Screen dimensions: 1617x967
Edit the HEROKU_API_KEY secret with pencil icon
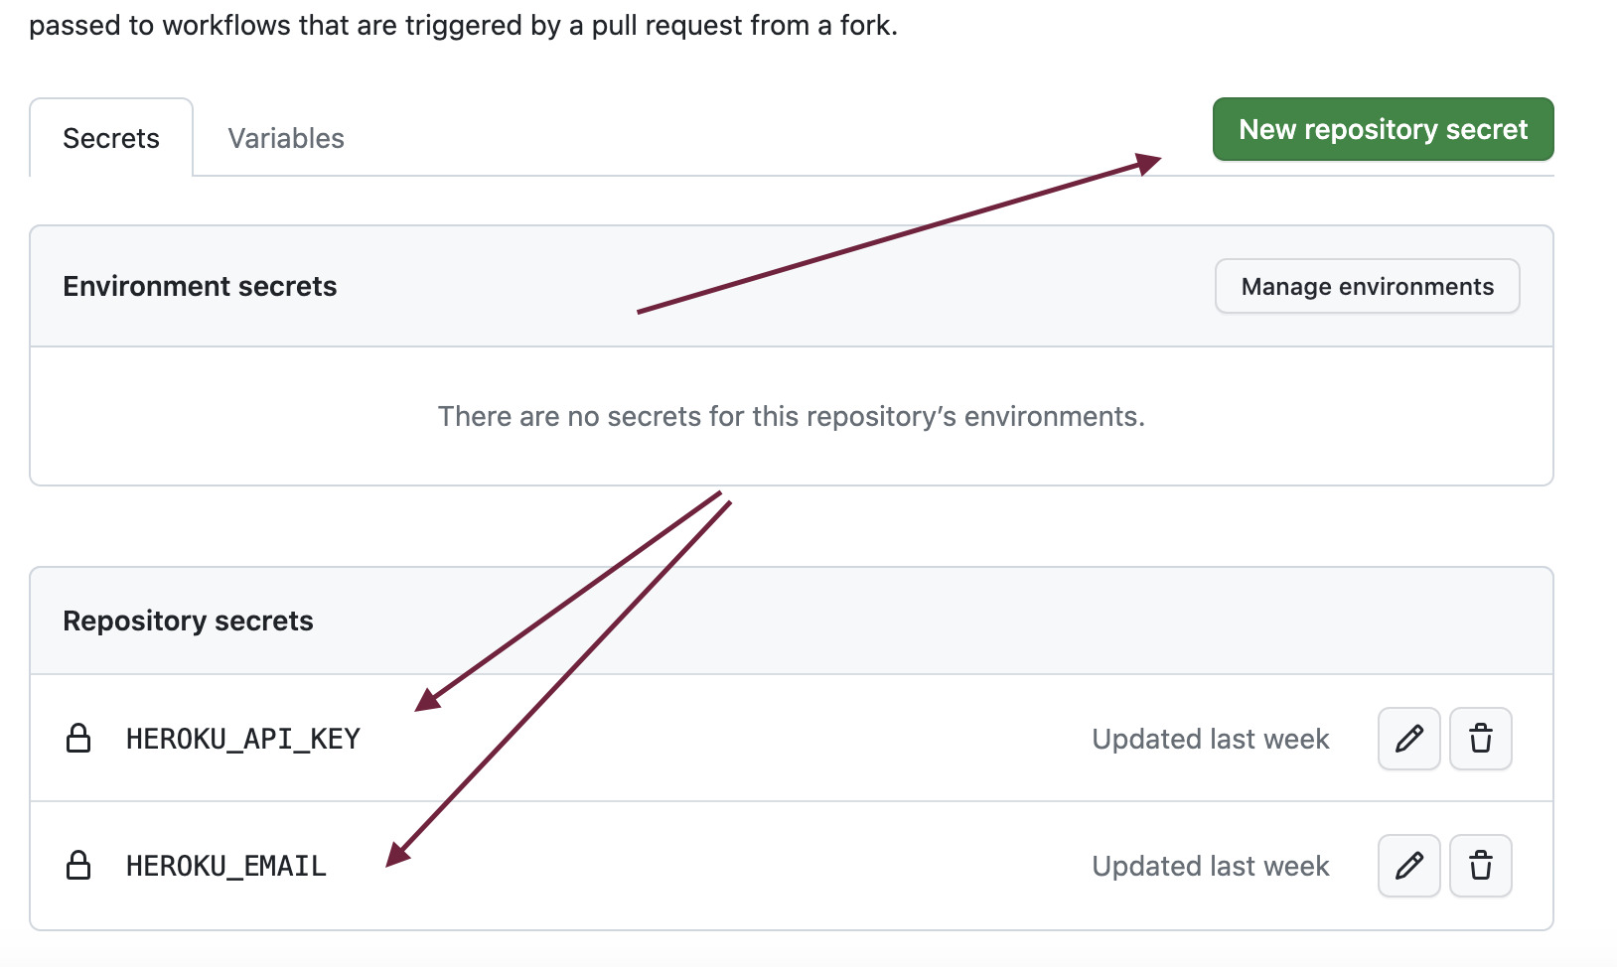(x=1408, y=739)
